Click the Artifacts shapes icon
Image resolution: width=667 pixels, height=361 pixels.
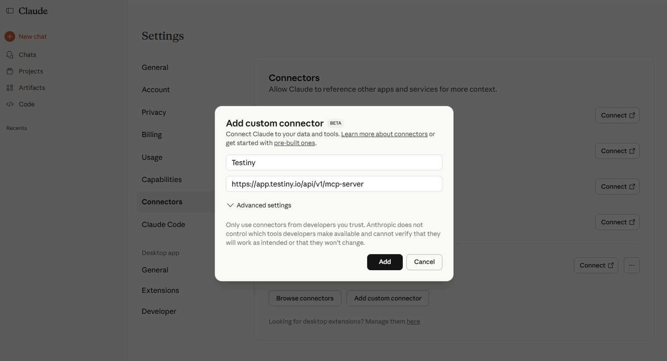[10, 88]
